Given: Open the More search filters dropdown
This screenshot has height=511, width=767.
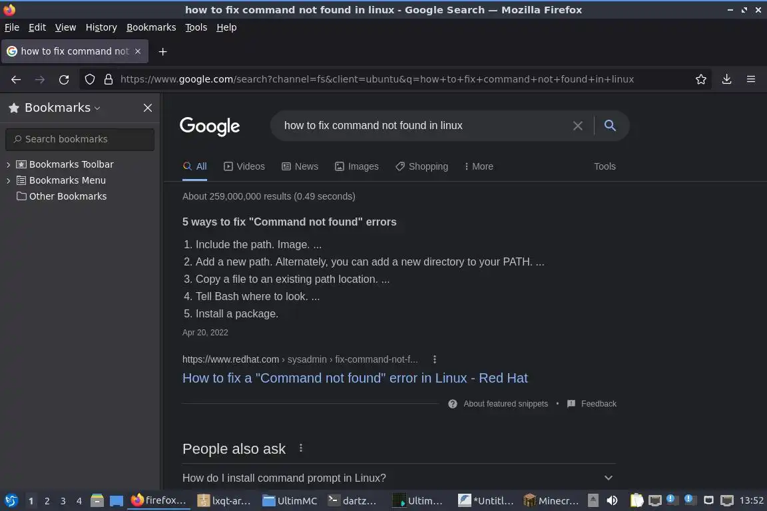Looking at the screenshot, I should pos(479,166).
